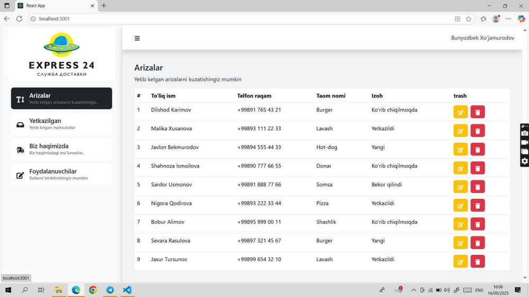Refresh the browser page
This screenshot has height=297, width=529.
pos(19,19)
